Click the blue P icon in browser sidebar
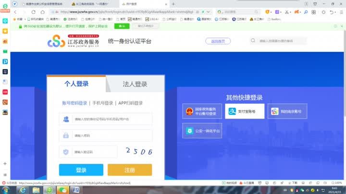Viewport: 346px width, 194px height. point(5,61)
